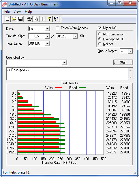This screenshot has height=177, width=139.
Task: Expand the Transfer Size maximum dropdown showing 8192.0
Action: click(x=75, y=36)
